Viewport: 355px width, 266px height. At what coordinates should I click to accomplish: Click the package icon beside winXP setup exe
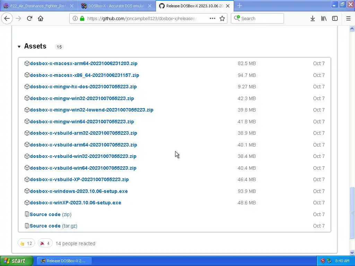point(27,203)
